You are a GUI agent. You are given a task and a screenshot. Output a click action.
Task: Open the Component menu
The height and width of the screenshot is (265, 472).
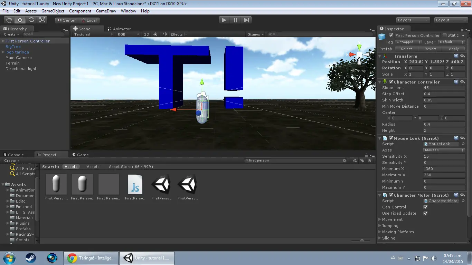tap(80, 11)
